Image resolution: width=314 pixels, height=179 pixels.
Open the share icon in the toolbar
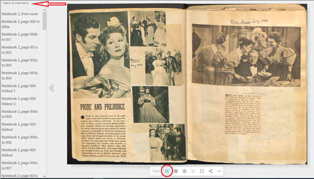pyautogui.click(x=211, y=171)
